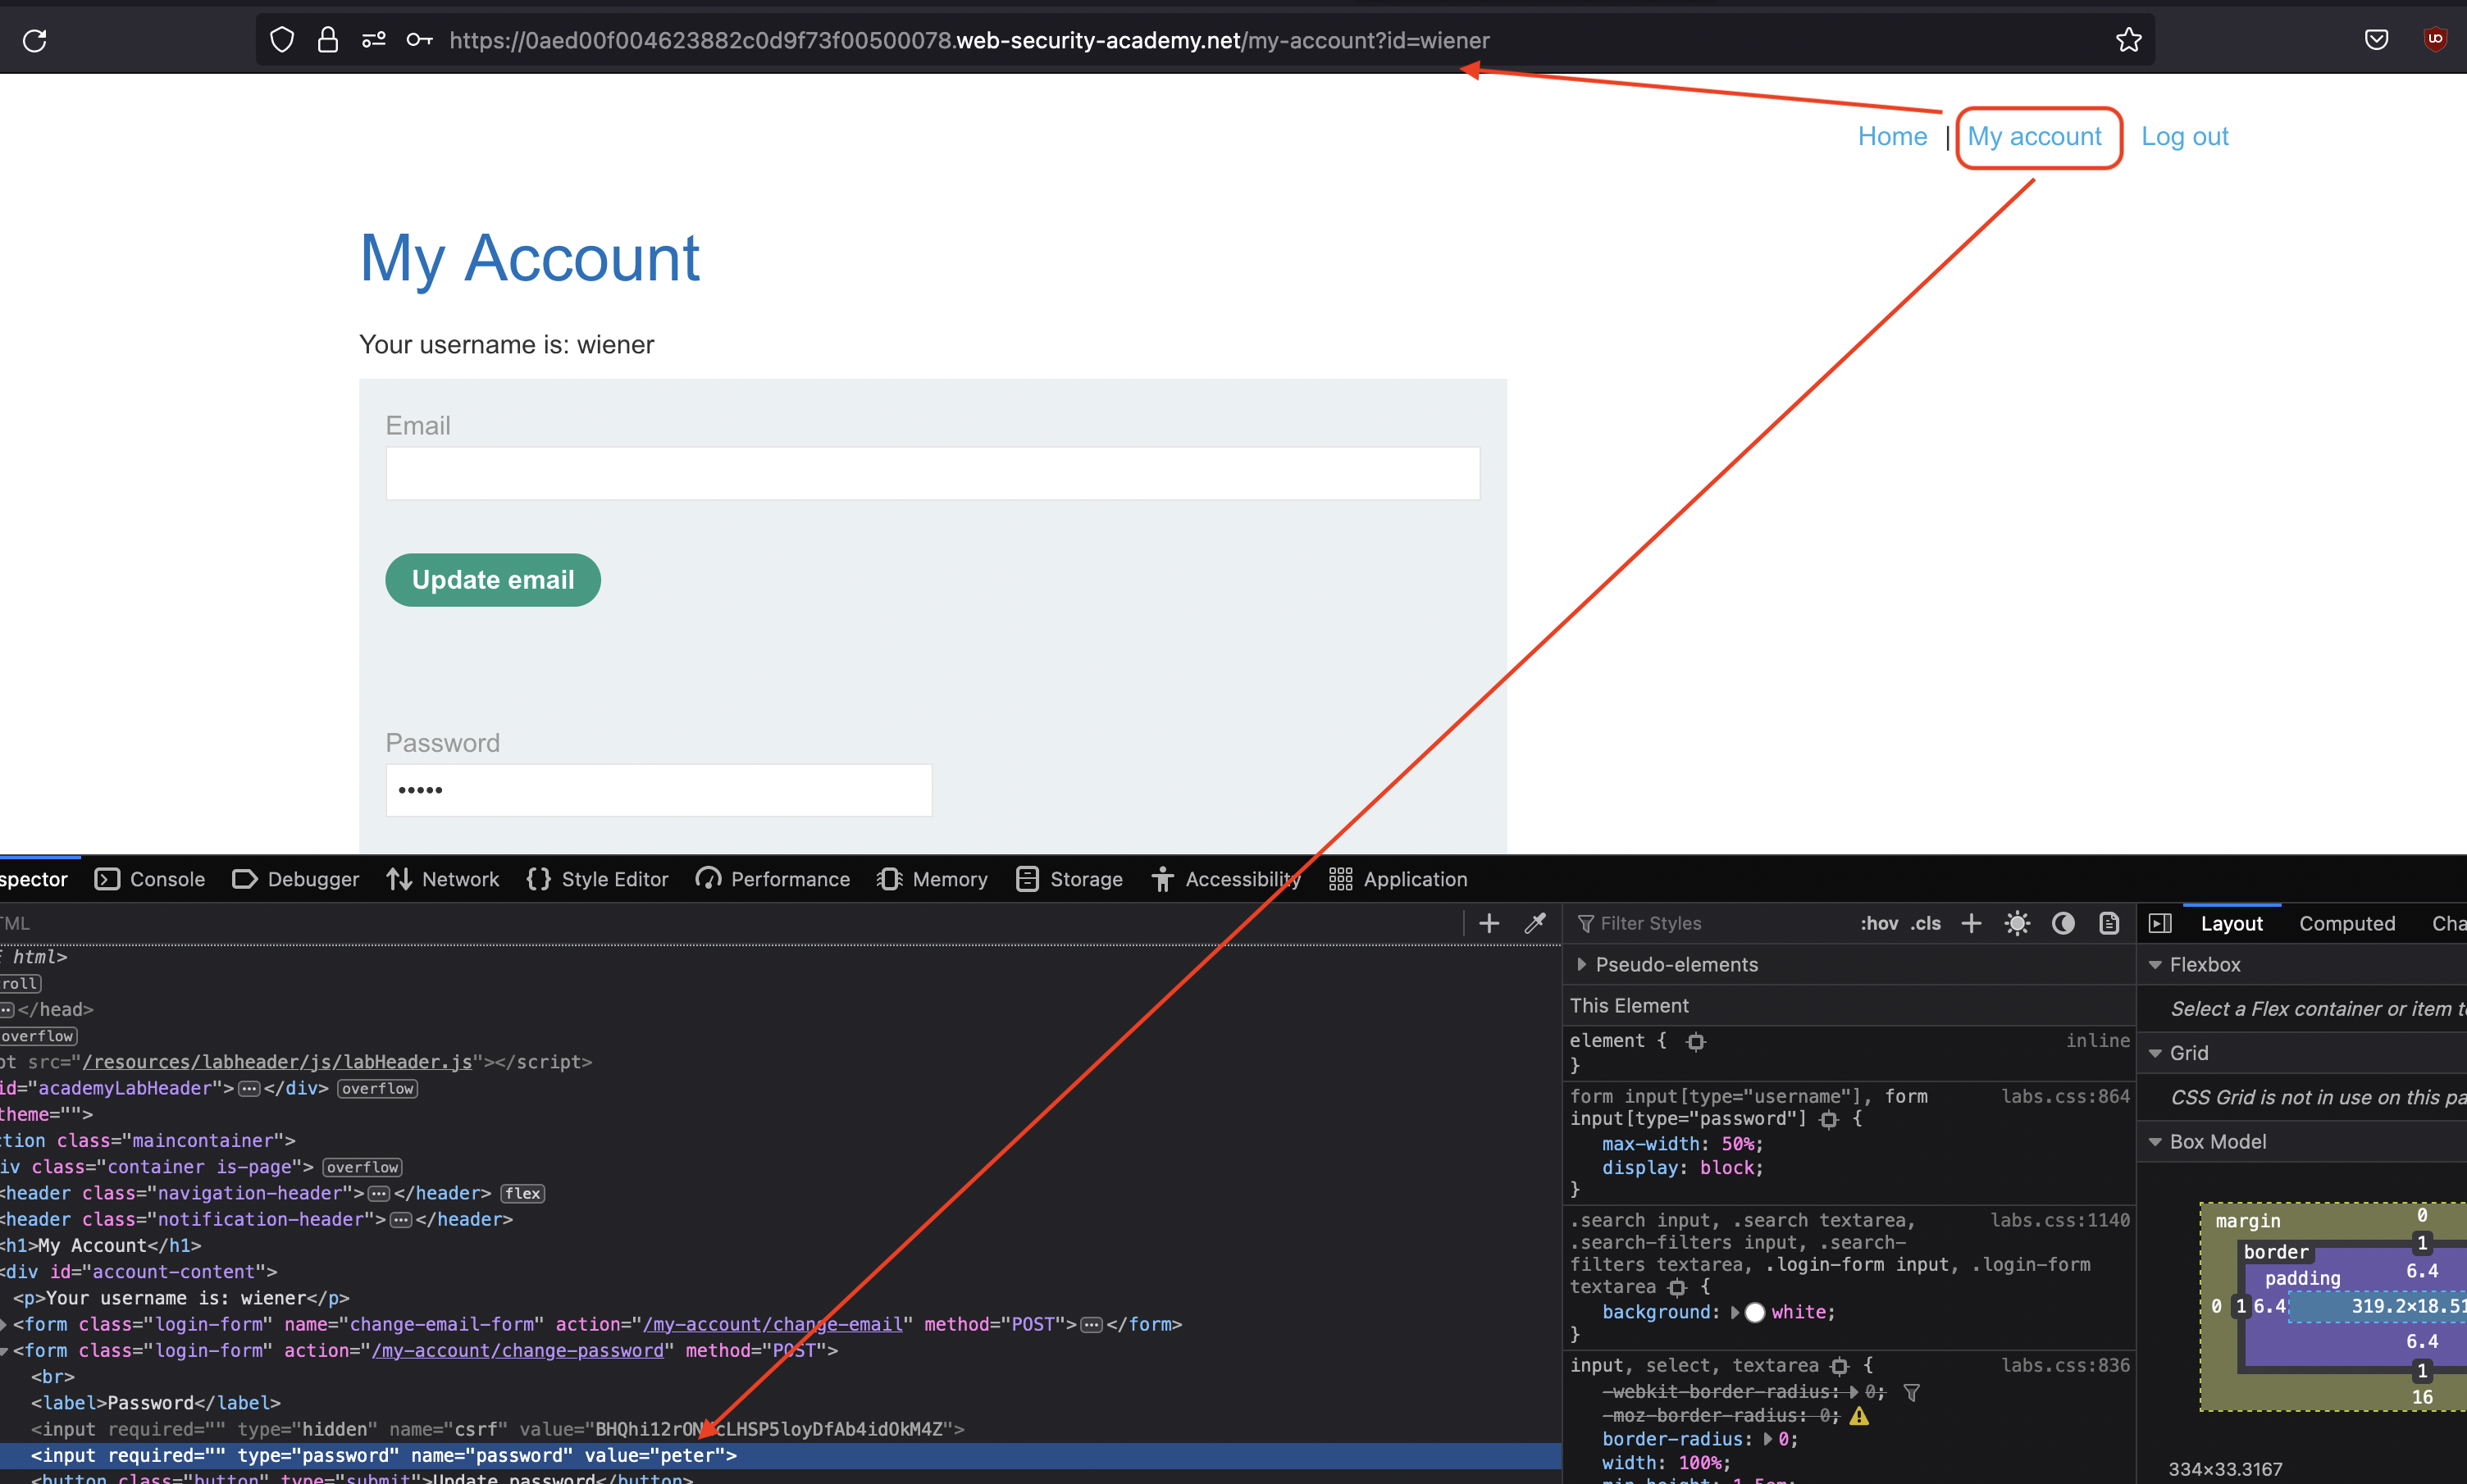The height and width of the screenshot is (1484, 2467).
Task: Click the Log out link
Action: coord(2184,137)
